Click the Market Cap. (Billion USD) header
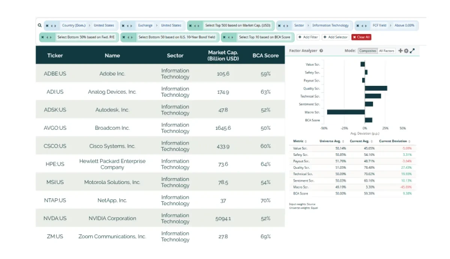The image size is (450, 259). pos(223,55)
